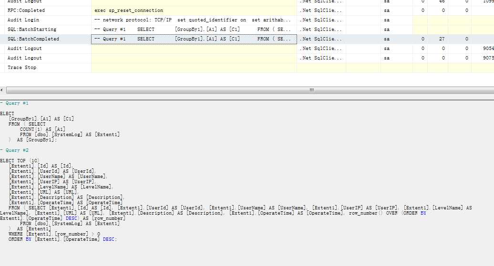Image resolution: width=494 pixels, height=266 pixels.
Task: Click the '[Extent1].[LevelName] AS [LevelName],' line
Action: click(61, 187)
